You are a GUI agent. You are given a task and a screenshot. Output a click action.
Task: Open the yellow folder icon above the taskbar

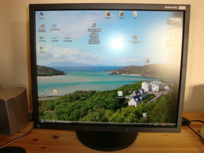55,92
